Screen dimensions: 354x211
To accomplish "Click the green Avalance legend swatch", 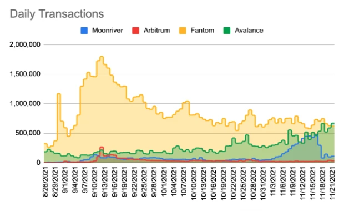I will (x=227, y=31).
